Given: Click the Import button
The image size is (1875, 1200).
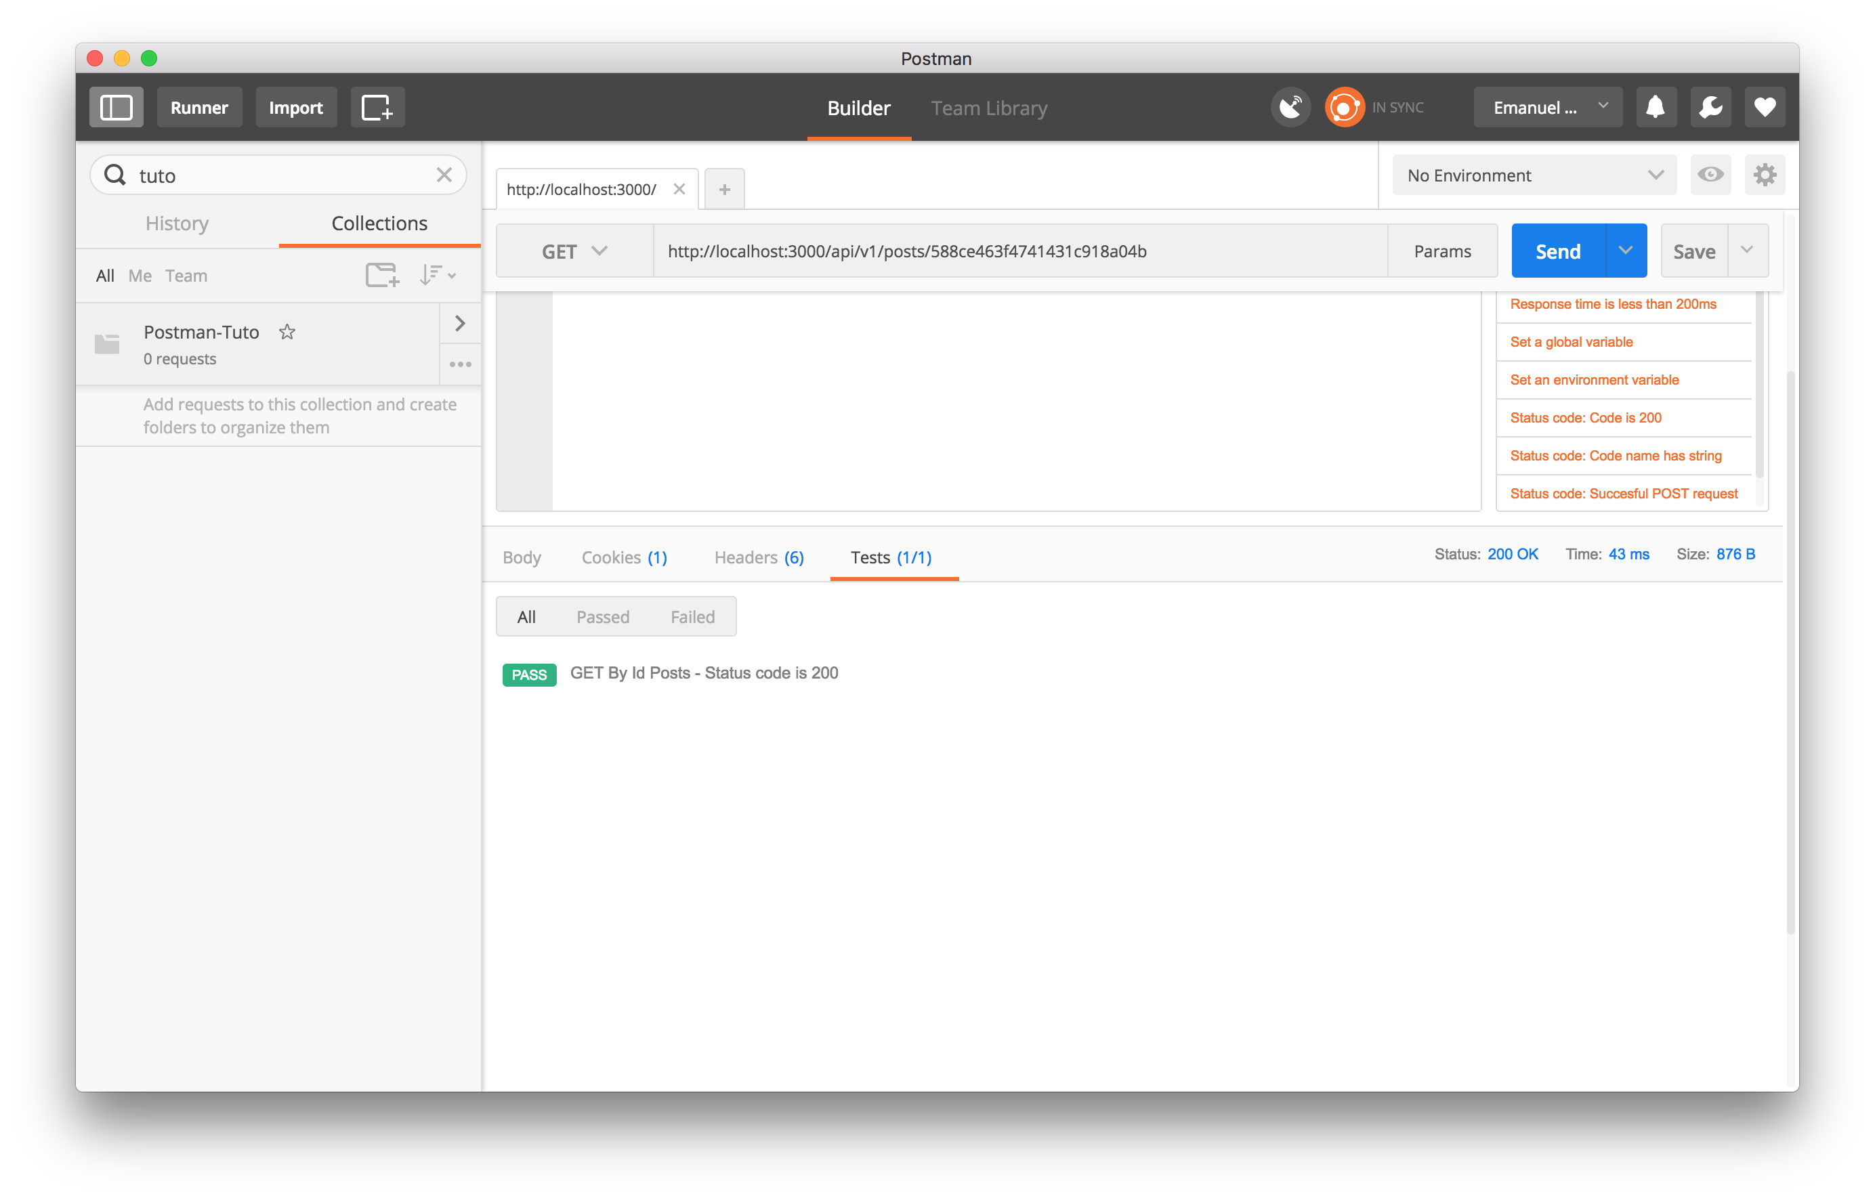Looking at the screenshot, I should (x=296, y=107).
